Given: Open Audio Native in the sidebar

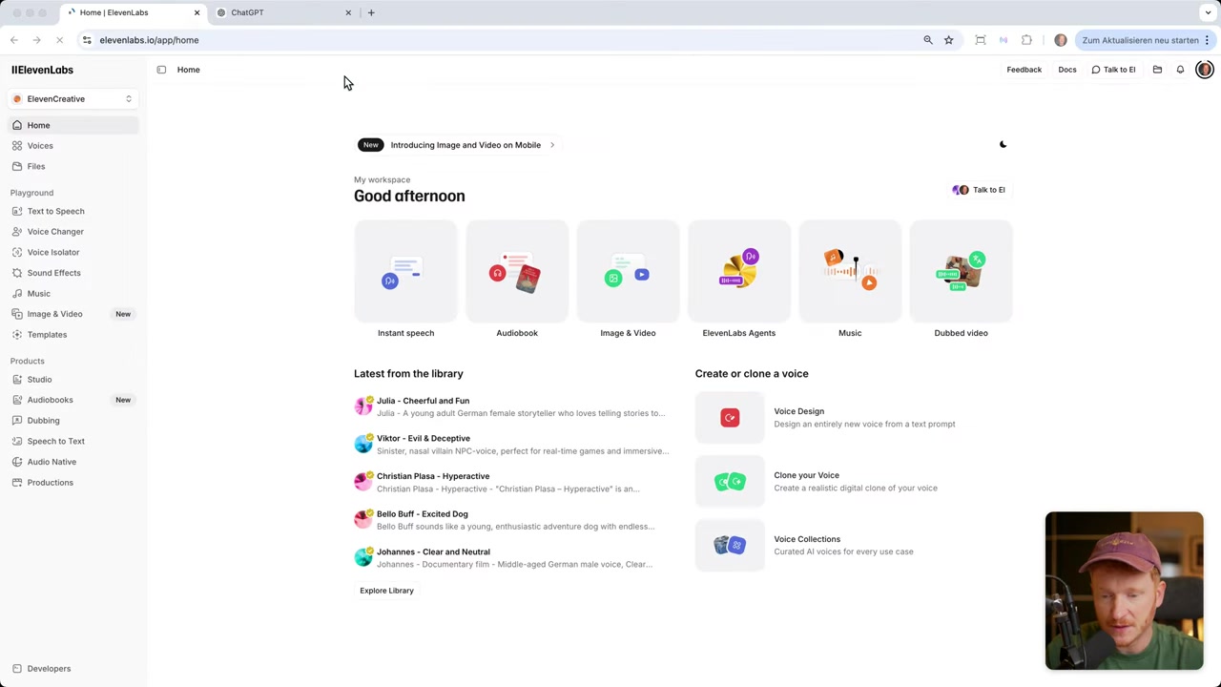Looking at the screenshot, I should (72, 462).
